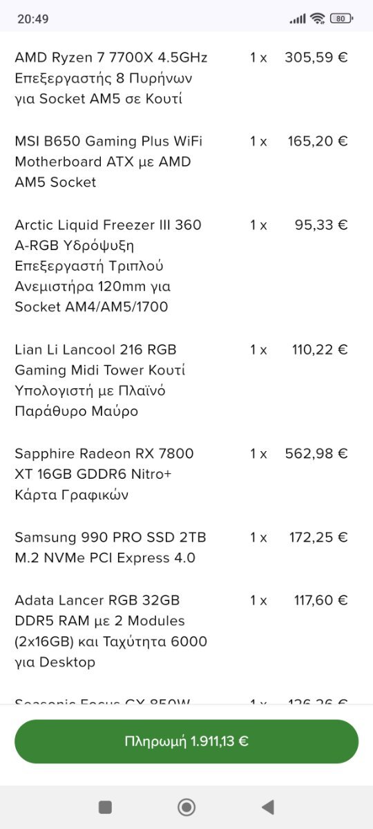Open the Lian Li Lancool 216 RGB item
Image resolution: width=373 pixels, height=829 pixels.
(100, 381)
